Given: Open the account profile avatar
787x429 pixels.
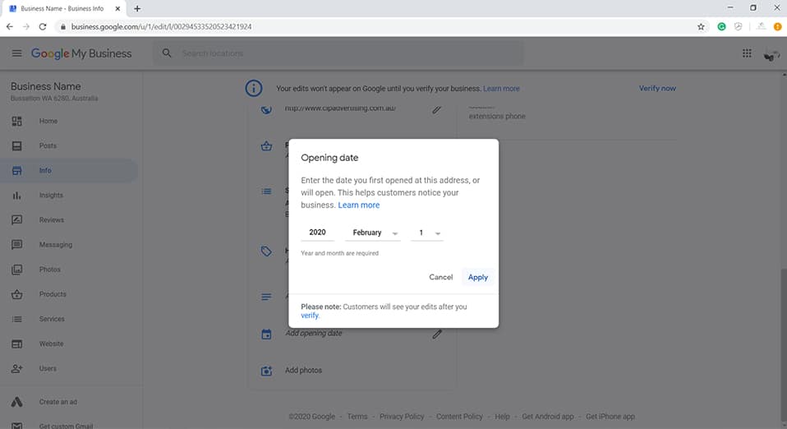Looking at the screenshot, I should tap(771, 55).
